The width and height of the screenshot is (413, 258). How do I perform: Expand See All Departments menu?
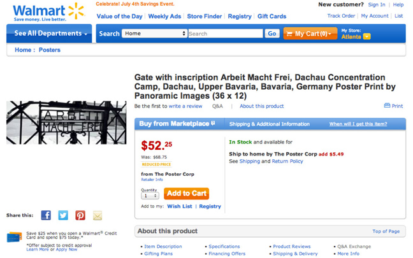point(51,33)
